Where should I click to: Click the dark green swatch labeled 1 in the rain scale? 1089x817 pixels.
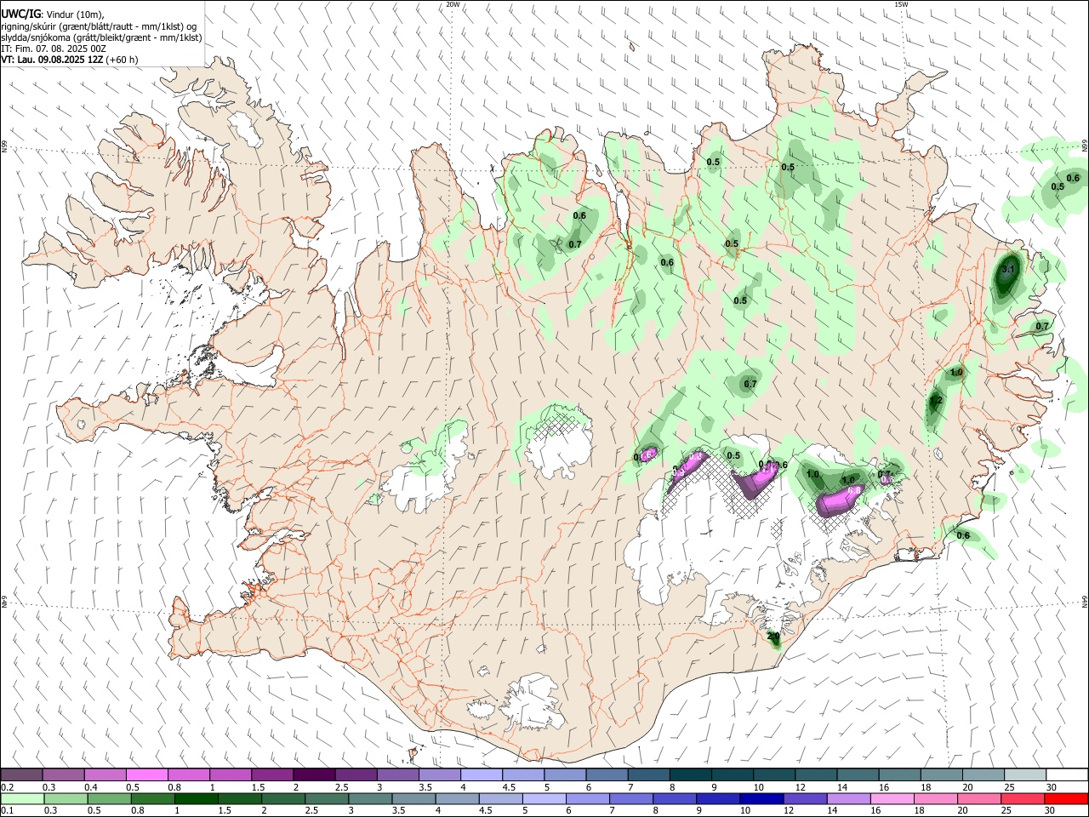(197, 798)
